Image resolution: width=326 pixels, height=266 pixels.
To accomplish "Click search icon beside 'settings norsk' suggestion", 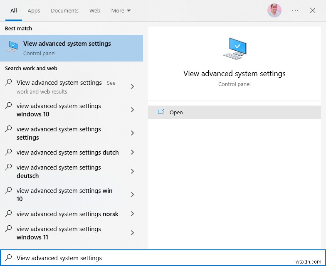I will coord(8,214).
